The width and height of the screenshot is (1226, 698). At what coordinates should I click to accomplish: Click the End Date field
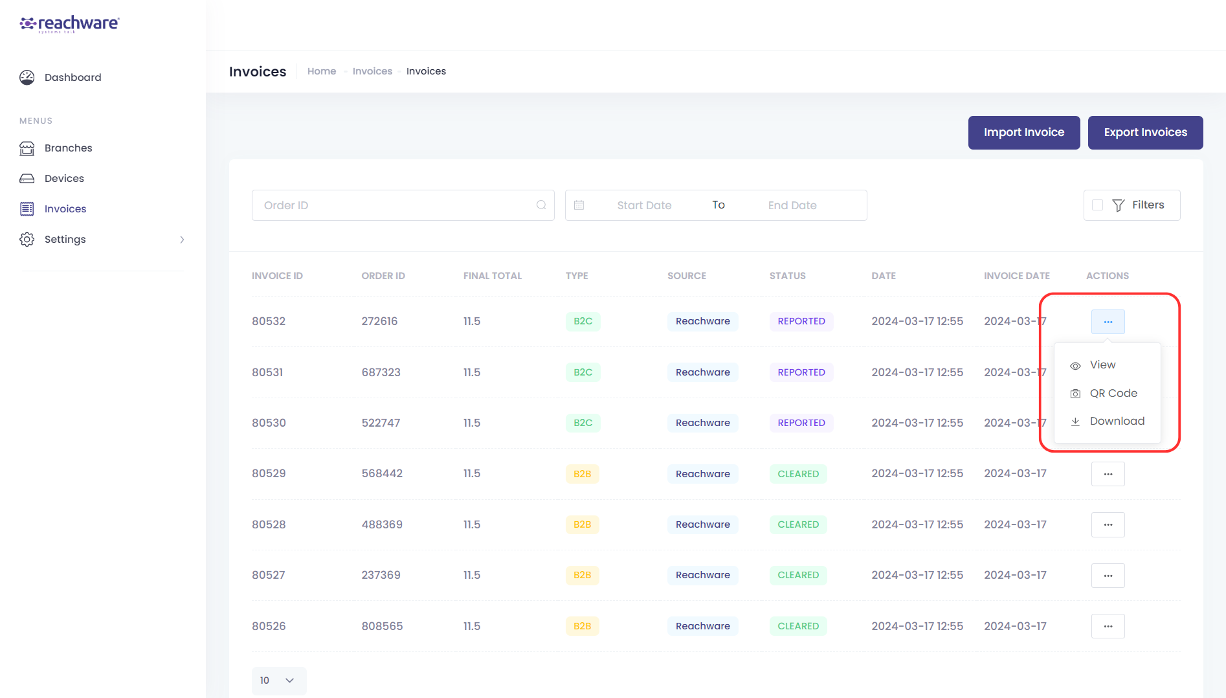click(x=792, y=205)
